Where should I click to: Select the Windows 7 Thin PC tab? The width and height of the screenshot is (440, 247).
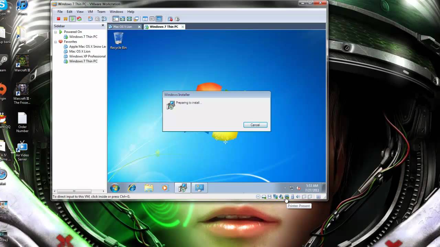click(164, 27)
